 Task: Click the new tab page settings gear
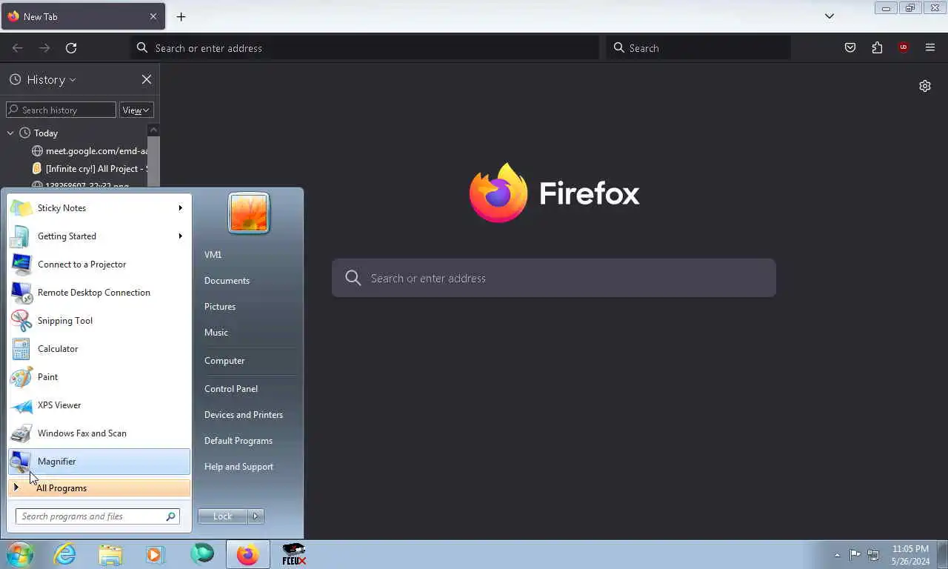(x=925, y=86)
